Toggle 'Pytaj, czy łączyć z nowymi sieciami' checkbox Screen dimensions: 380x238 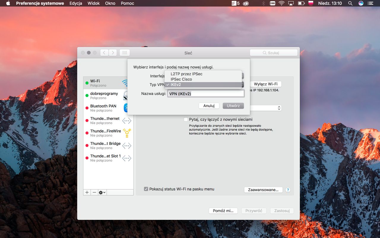click(x=186, y=119)
